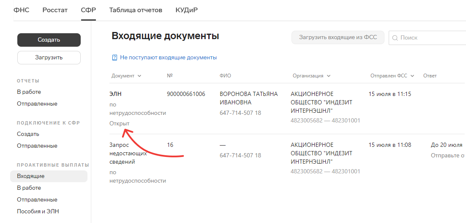Click the До 20 июля deadline

click(447, 145)
